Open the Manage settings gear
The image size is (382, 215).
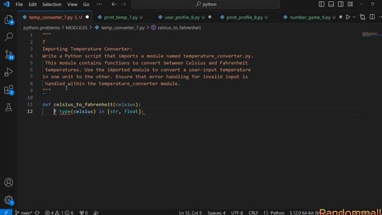coord(8,200)
